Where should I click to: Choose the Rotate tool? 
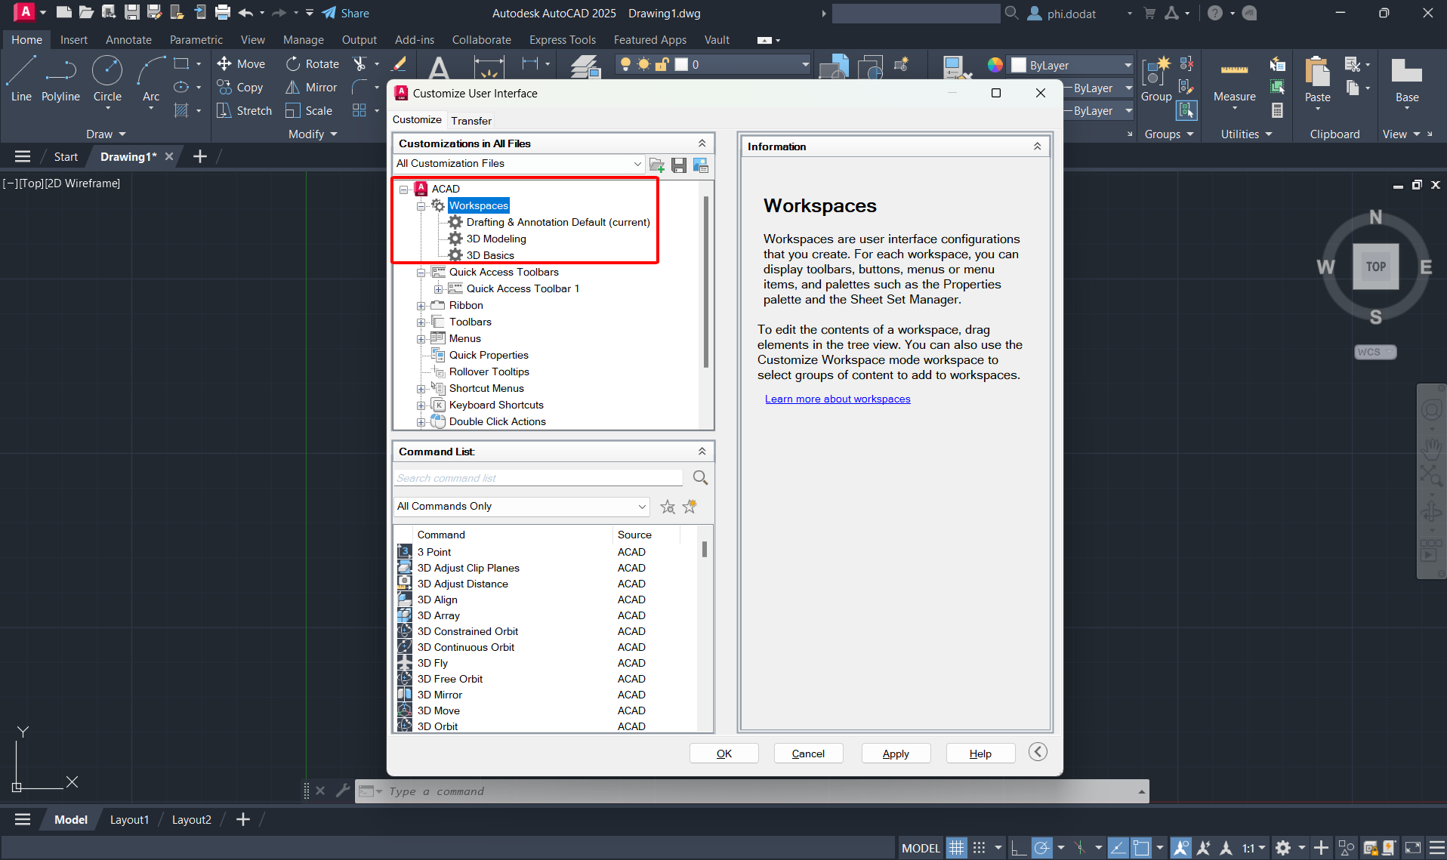313,64
